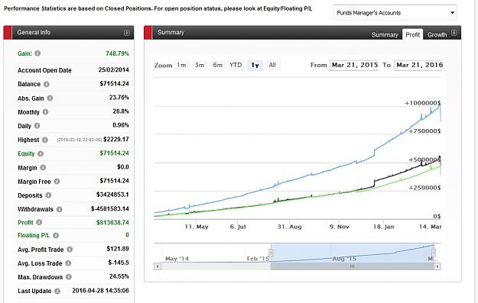Click the info icon beside Profit
Screen dimensions: 478x303
point(39,222)
